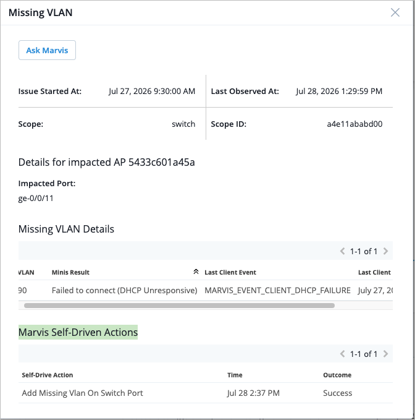The height and width of the screenshot is (420, 415).
Task: Toggle the Minis Result sort arrow icon
Action: [x=196, y=272]
